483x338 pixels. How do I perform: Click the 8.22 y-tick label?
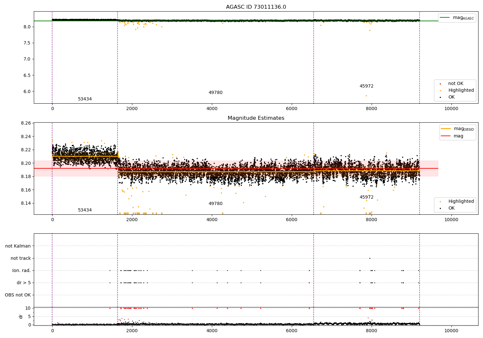point(25,150)
